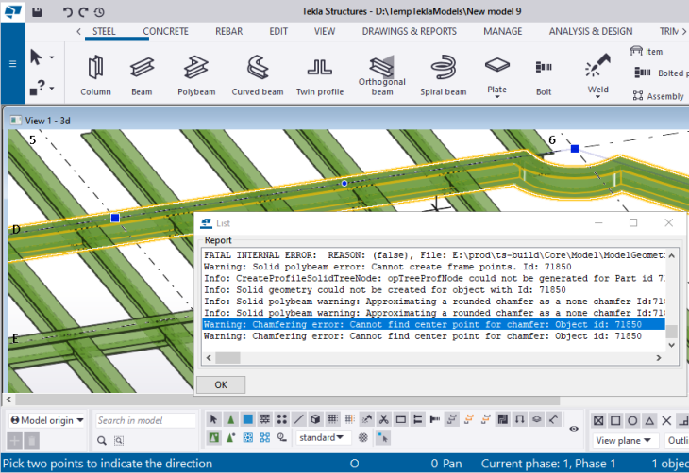Expand the Weld dropdown arrow

pos(598,96)
